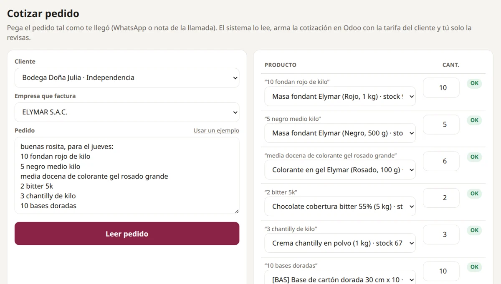The image size is (501, 284).
Task: Click the CANT. column header
Action: [x=451, y=65]
